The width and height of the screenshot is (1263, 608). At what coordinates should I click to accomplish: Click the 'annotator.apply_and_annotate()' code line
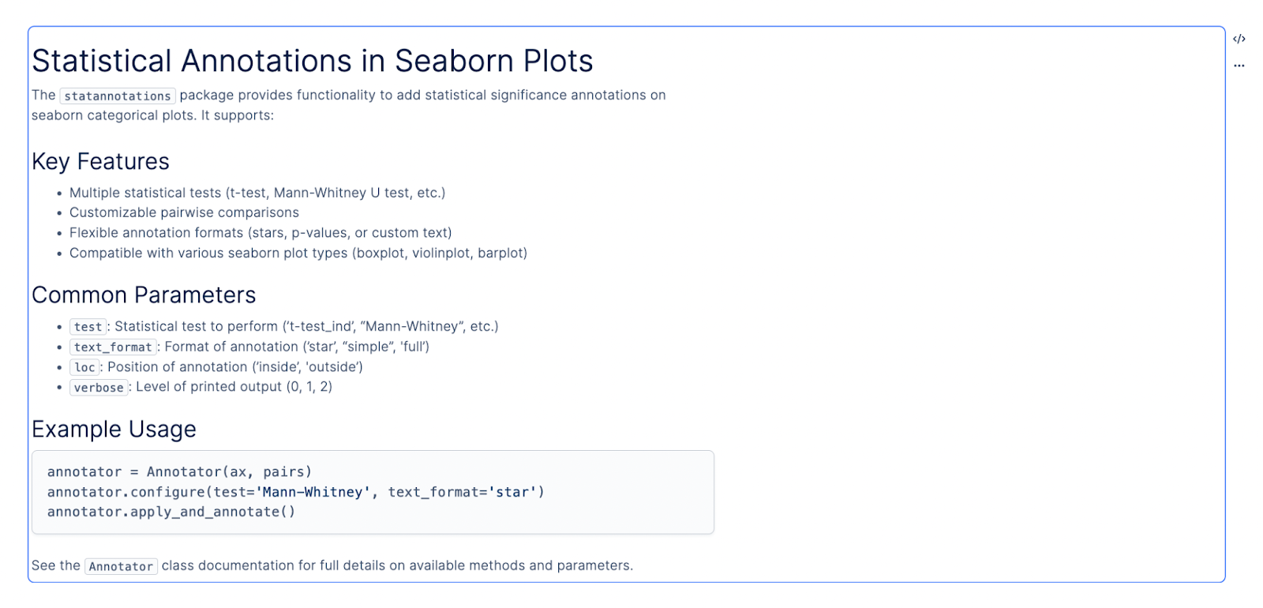pyautogui.click(x=171, y=512)
